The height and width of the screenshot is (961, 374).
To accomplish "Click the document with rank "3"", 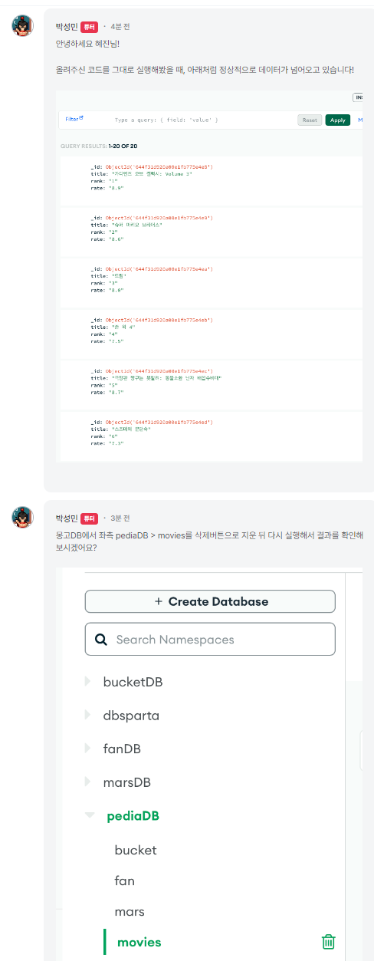I will [x=211, y=282].
